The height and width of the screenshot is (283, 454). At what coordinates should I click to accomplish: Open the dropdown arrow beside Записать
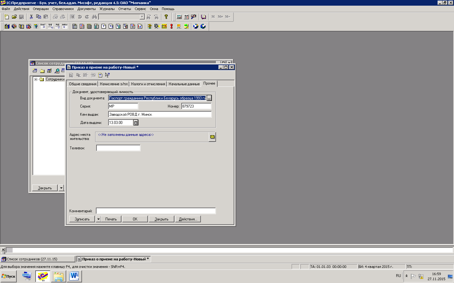tap(98, 219)
